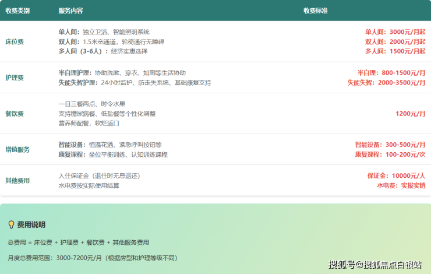Image resolution: width=431 pixels, height=274 pixels.
Task: Select the 餐饮费 row label
Action: tap(15, 114)
